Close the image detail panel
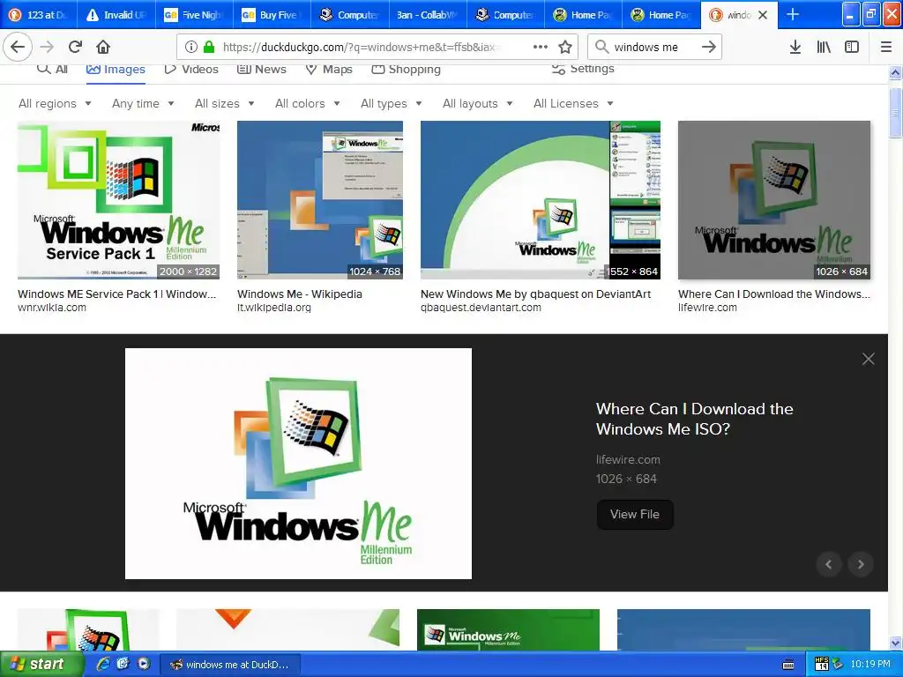 869,359
